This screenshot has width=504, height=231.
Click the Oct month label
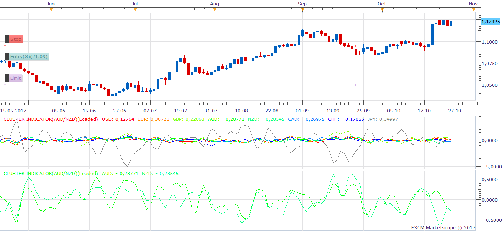[x=382, y=4]
